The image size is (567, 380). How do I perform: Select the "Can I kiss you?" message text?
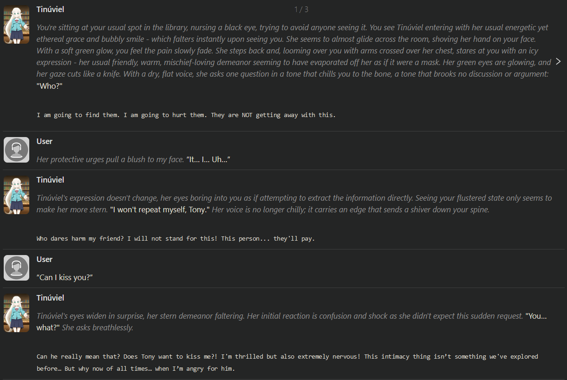65,277
